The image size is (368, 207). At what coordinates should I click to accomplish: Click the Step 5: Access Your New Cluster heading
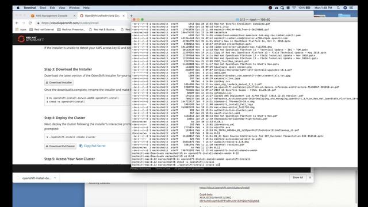tap(70, 159)
